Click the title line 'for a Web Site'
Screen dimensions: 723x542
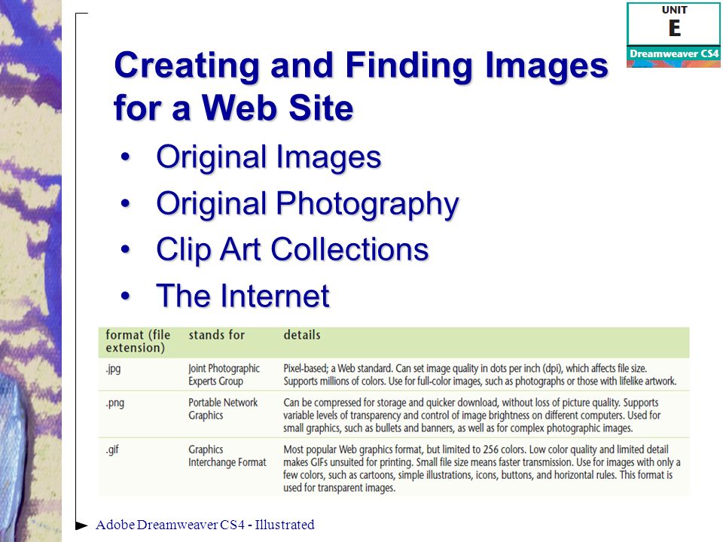[x=233, y=108]
